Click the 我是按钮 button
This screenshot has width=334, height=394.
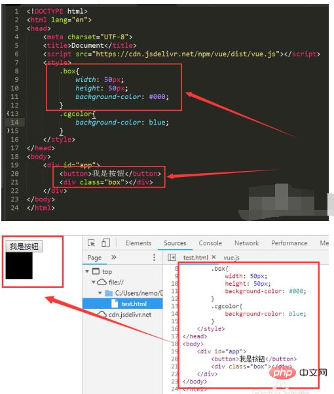[24, 246]
